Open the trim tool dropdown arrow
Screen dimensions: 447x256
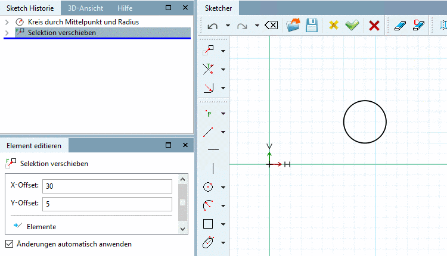pos(223,70)
